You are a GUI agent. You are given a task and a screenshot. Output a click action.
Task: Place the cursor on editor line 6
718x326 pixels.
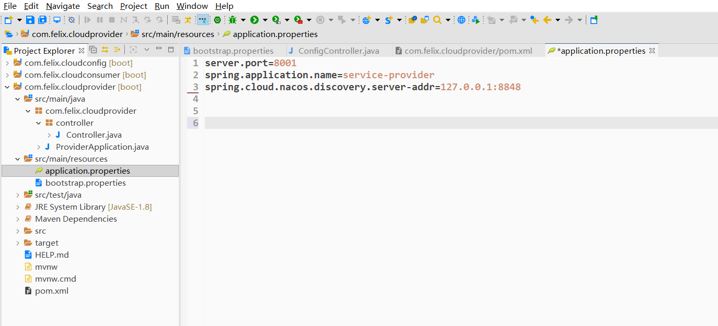[x=461, y=123]
